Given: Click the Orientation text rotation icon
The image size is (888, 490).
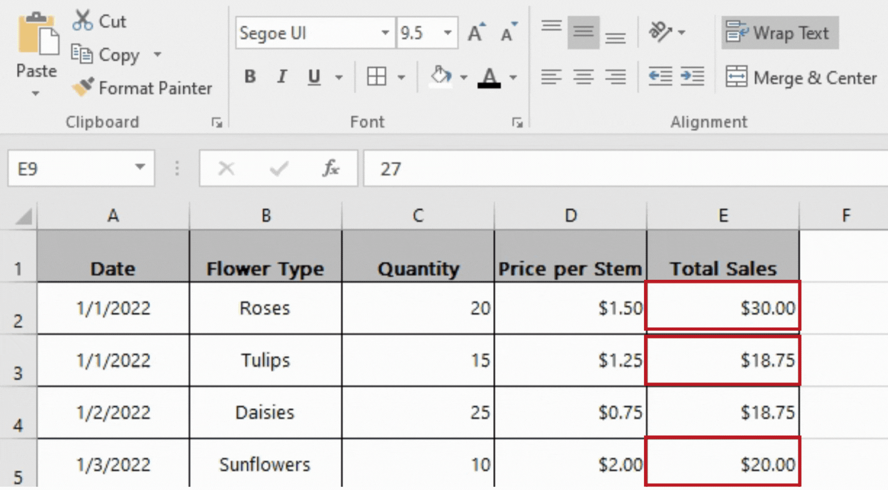Looking at the screenshot, I should click(x=660, y=32).
